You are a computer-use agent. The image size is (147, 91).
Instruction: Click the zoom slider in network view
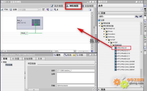coord(83,51)
